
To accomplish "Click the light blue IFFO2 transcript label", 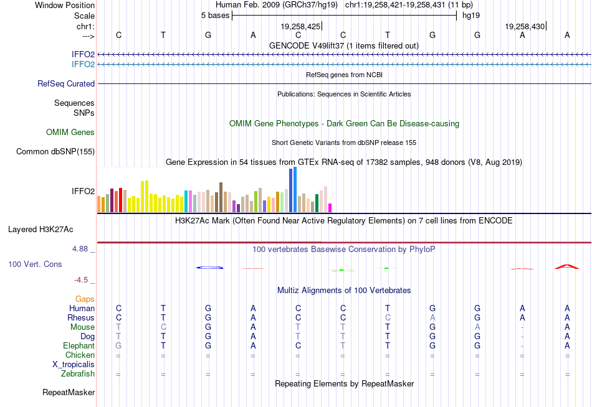I will [83, 64].
